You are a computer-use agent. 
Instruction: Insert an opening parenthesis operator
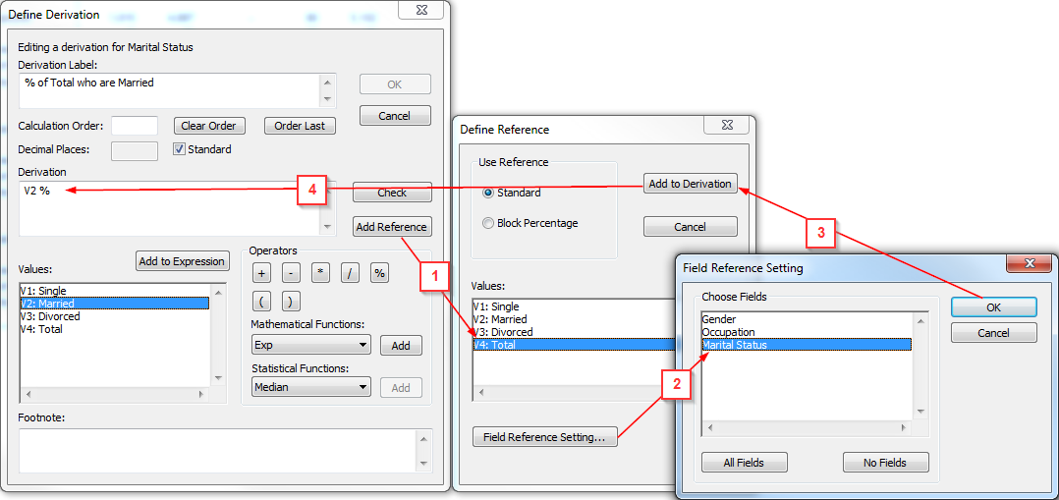tap(261, 302)
